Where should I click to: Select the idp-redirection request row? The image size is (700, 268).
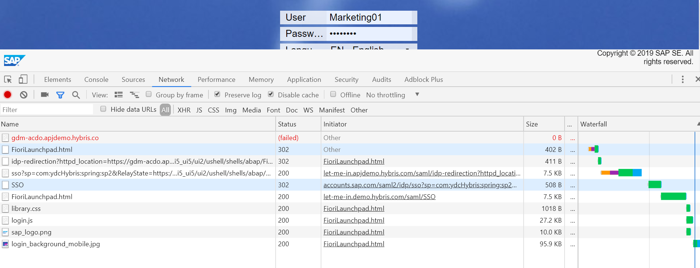[x=350, y=161]
